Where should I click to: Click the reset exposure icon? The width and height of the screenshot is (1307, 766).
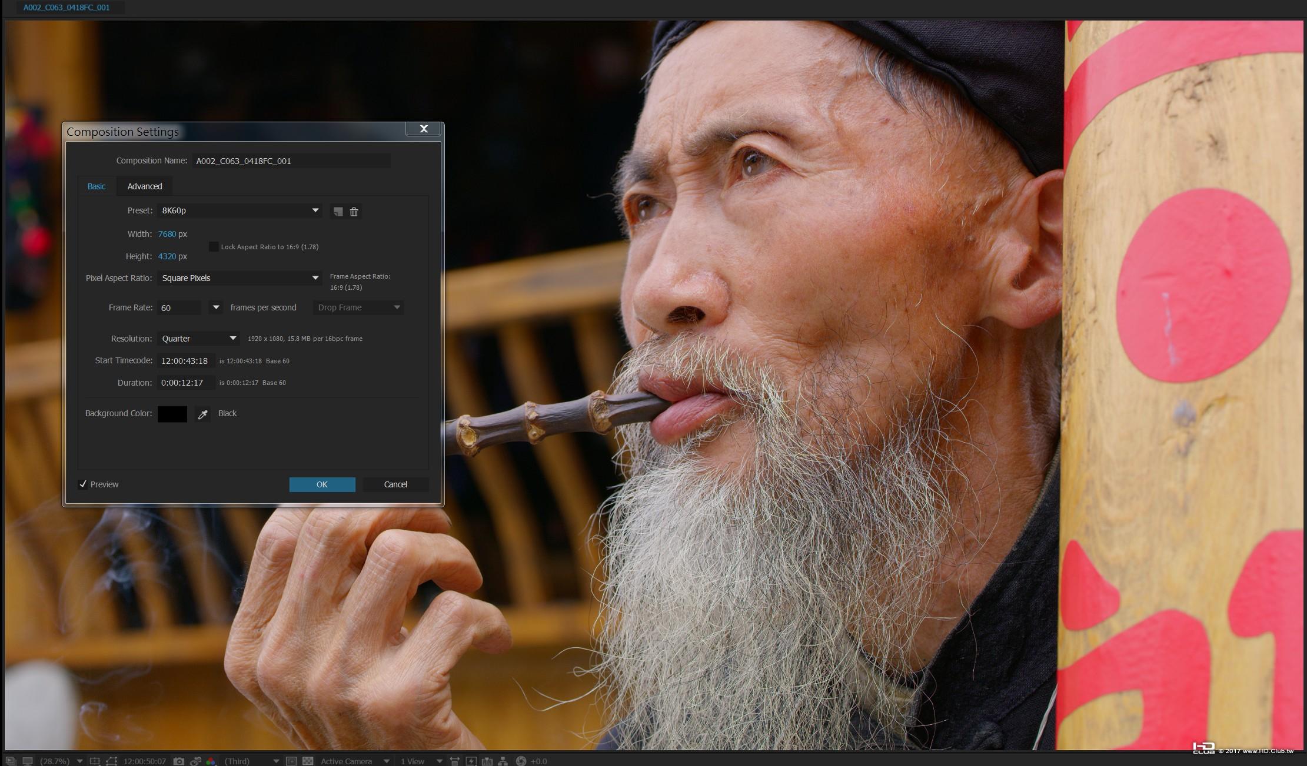pos(521,761)
